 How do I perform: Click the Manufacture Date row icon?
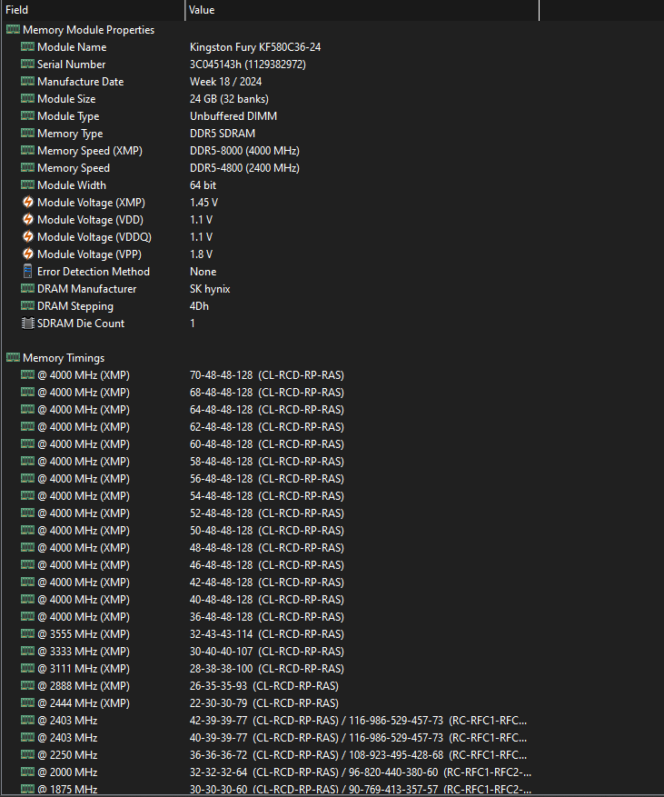click(x=27, y=81)
